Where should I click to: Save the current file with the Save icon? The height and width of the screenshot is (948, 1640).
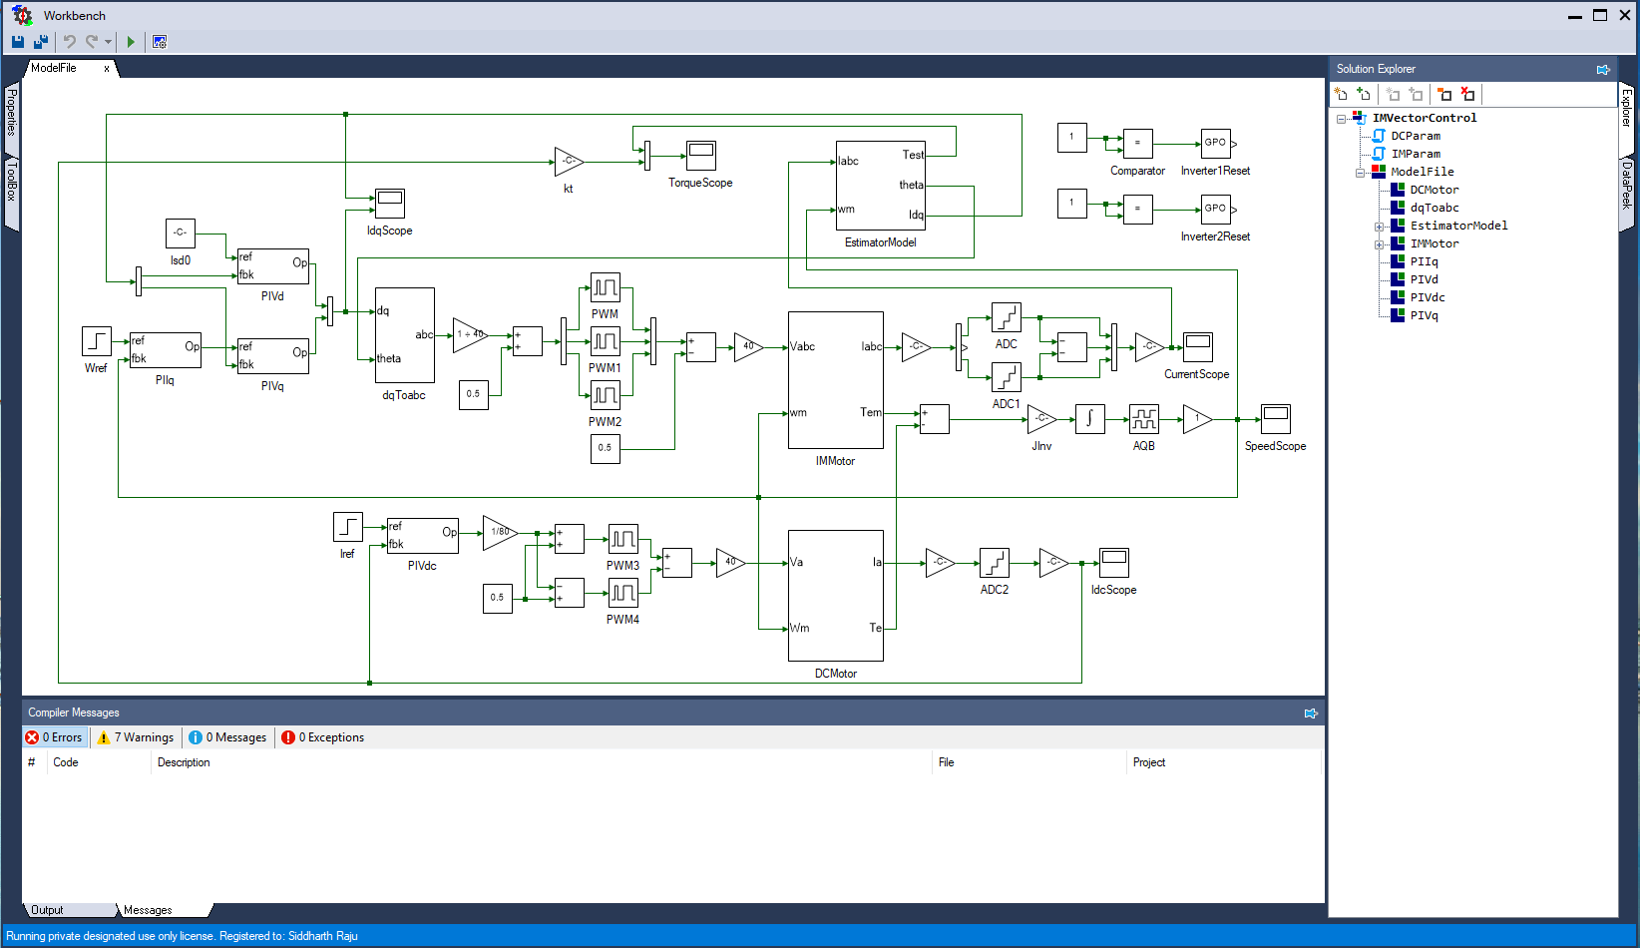18,42
